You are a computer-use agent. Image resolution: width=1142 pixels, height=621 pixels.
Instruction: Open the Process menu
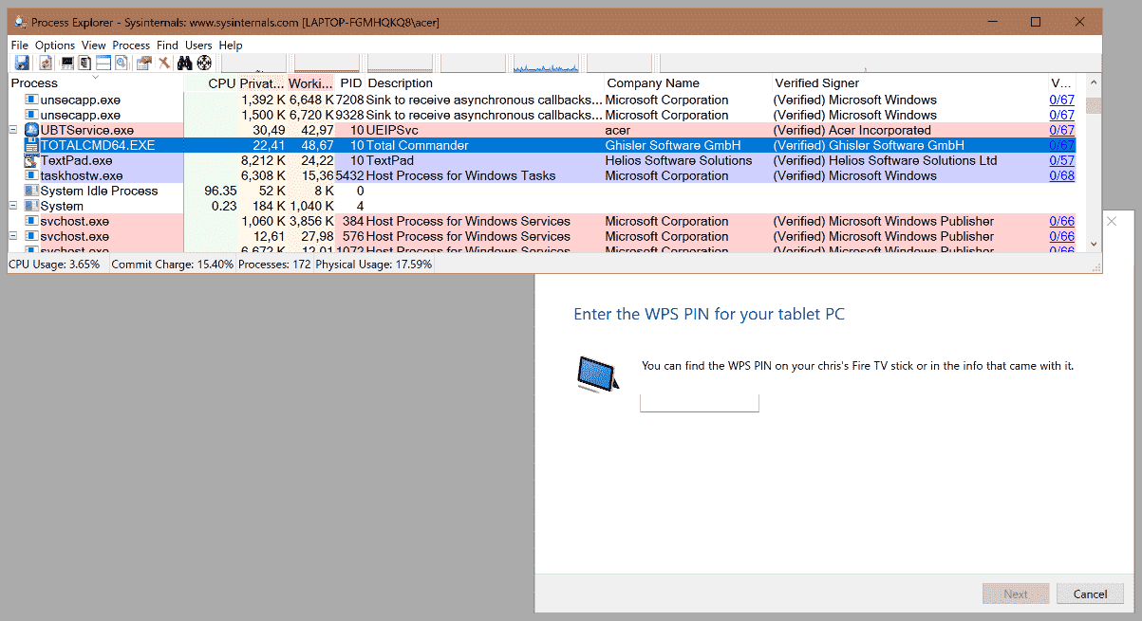(131, 45)
